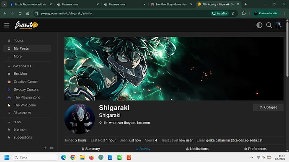Click the address bar URL

66,13
